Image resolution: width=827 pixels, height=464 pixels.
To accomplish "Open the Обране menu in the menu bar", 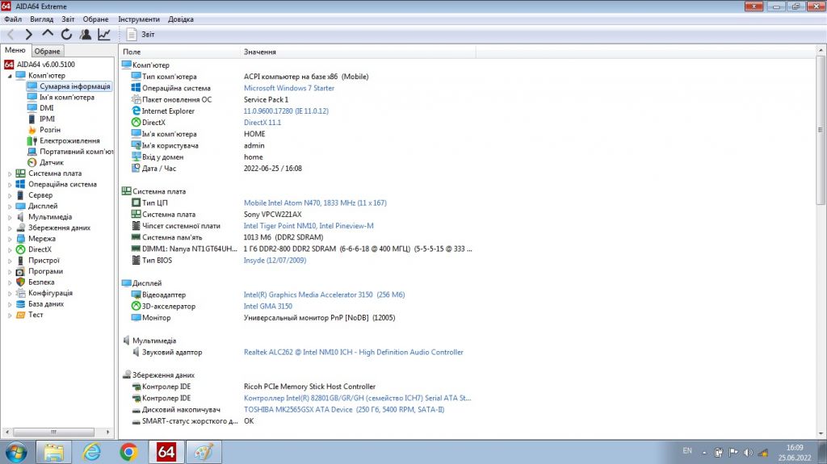I will [x=95, y=19].
